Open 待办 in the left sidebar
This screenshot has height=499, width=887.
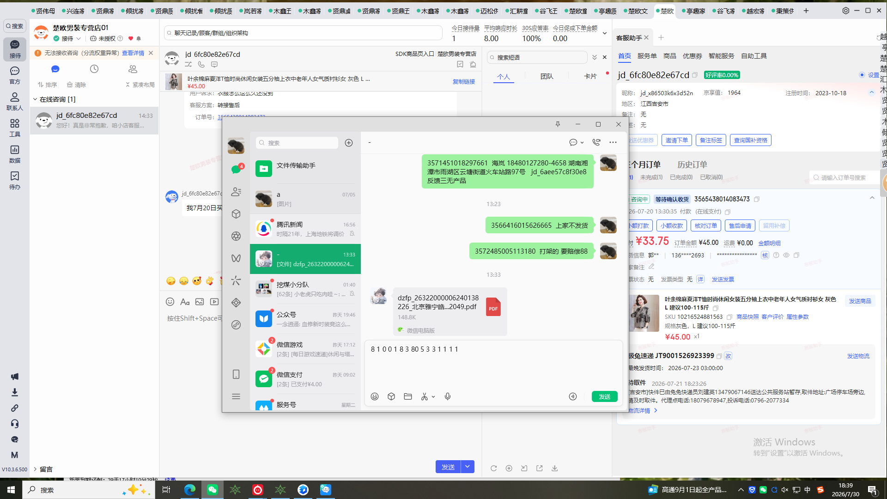15,180
